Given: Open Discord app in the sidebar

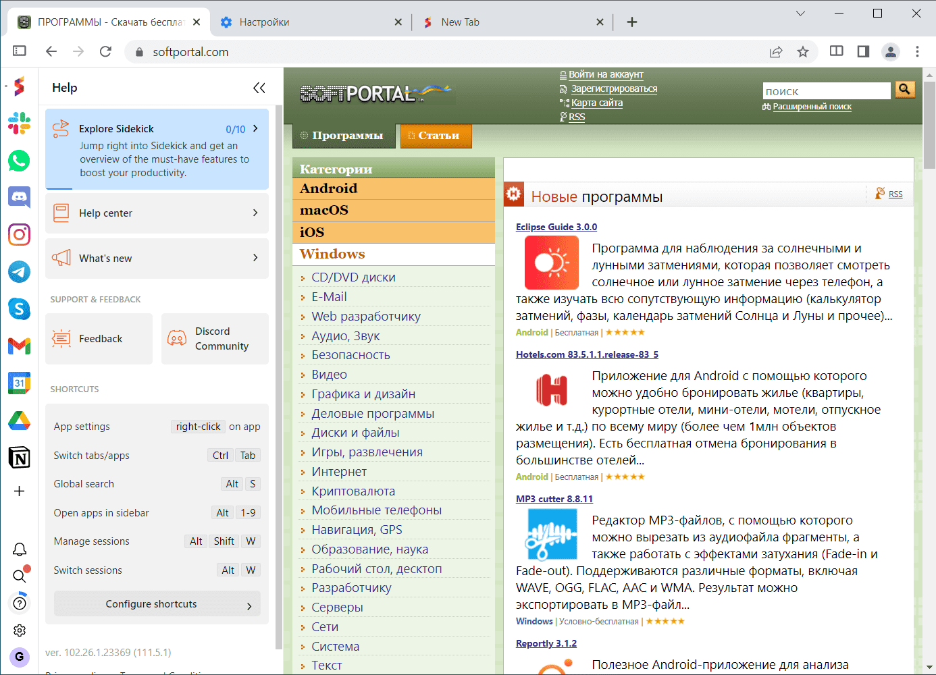Looking at the screenshot, I should [x=19, y=197].
